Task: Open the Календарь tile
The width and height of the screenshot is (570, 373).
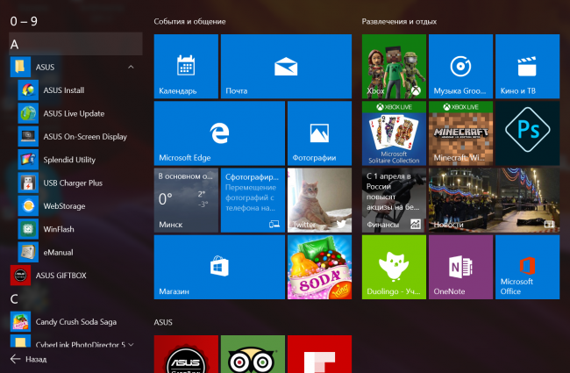Action: [186, 66]
